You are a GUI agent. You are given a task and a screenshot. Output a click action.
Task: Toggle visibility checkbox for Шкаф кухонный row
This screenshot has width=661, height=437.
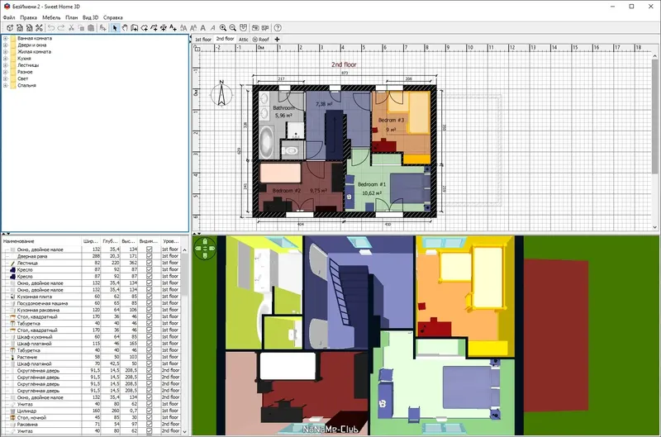(149, 337)
